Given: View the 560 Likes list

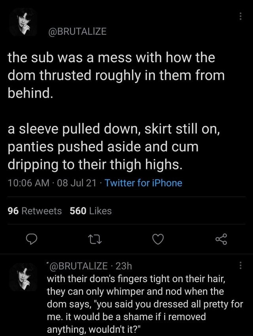Looking at the screenshot, I should click(x=91, y=211).
